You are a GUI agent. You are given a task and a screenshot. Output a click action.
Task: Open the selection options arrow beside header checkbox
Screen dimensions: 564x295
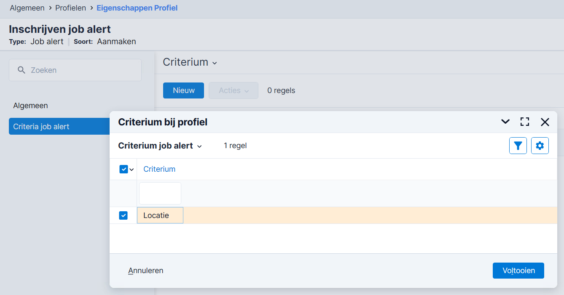(x=132, y=170)
